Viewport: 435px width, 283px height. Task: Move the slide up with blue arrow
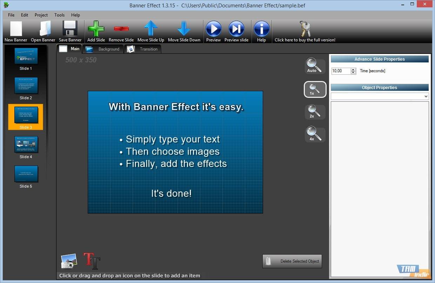(150, 29)
